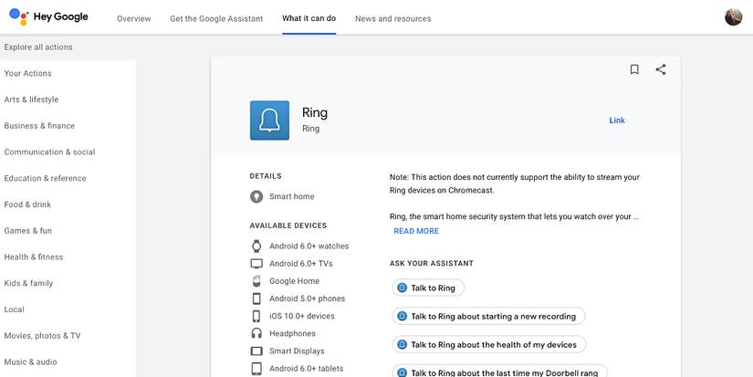Click the Smart home category icon
The image size is (753, 377).
(x=256, y=196)
